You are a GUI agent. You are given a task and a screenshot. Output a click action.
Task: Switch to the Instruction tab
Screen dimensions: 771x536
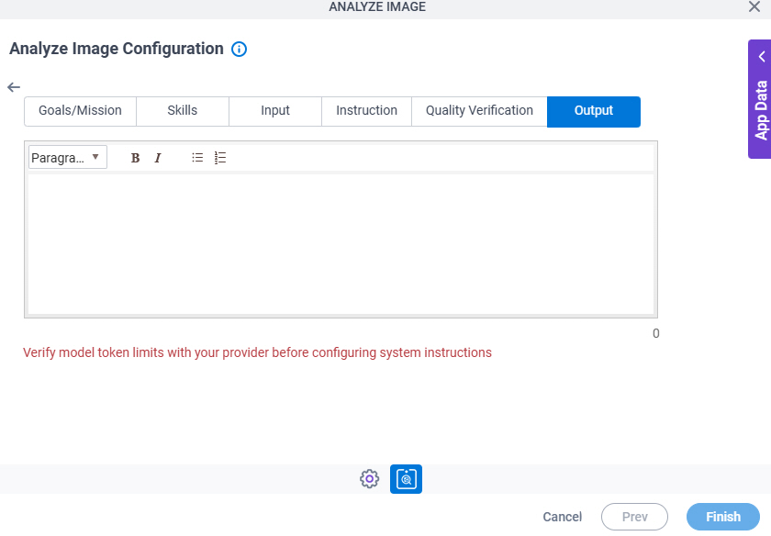click(x=367, y=111)
